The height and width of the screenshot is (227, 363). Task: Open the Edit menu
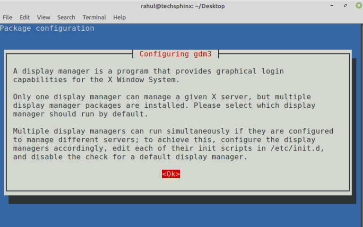click(25, 17)
